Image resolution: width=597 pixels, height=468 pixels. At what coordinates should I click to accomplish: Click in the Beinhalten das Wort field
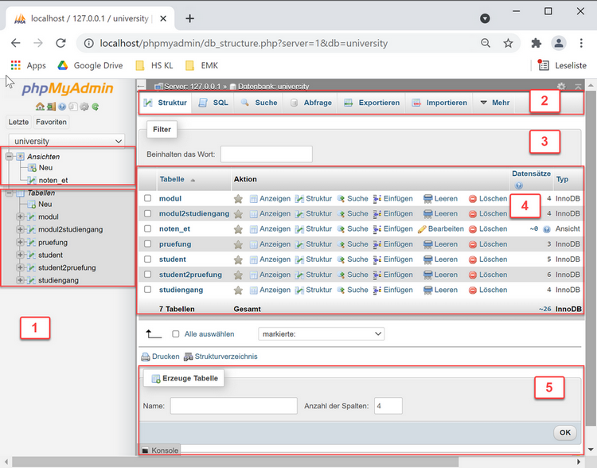tap(267, 154)
